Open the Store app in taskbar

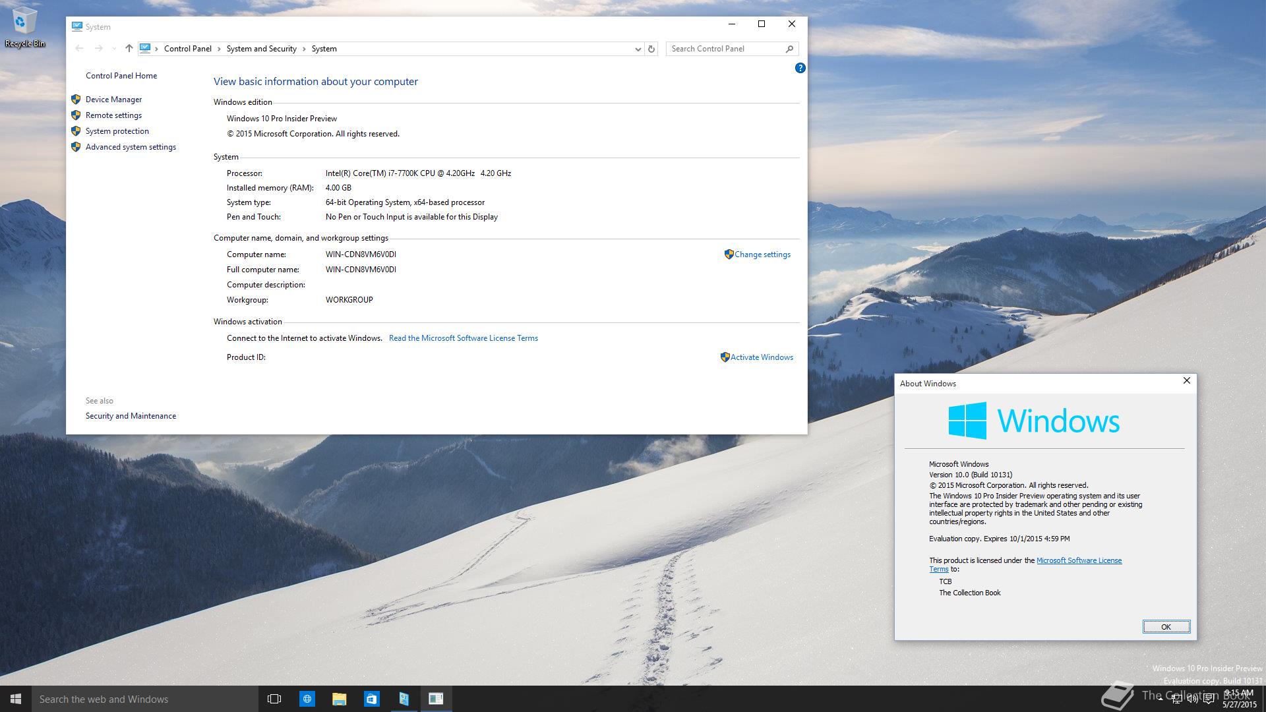pos(371,699)
